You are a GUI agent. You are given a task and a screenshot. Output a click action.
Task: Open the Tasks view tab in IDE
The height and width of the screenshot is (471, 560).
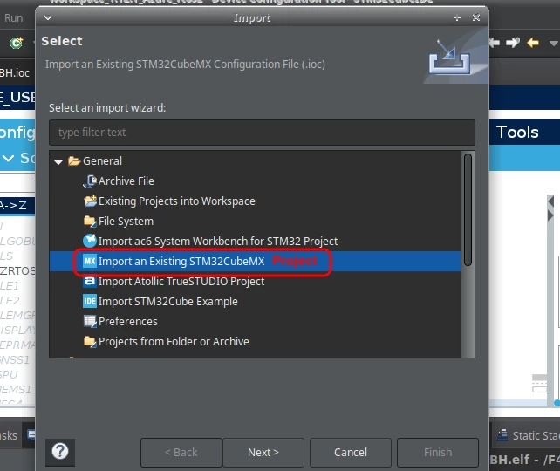(x=9, y=435)
